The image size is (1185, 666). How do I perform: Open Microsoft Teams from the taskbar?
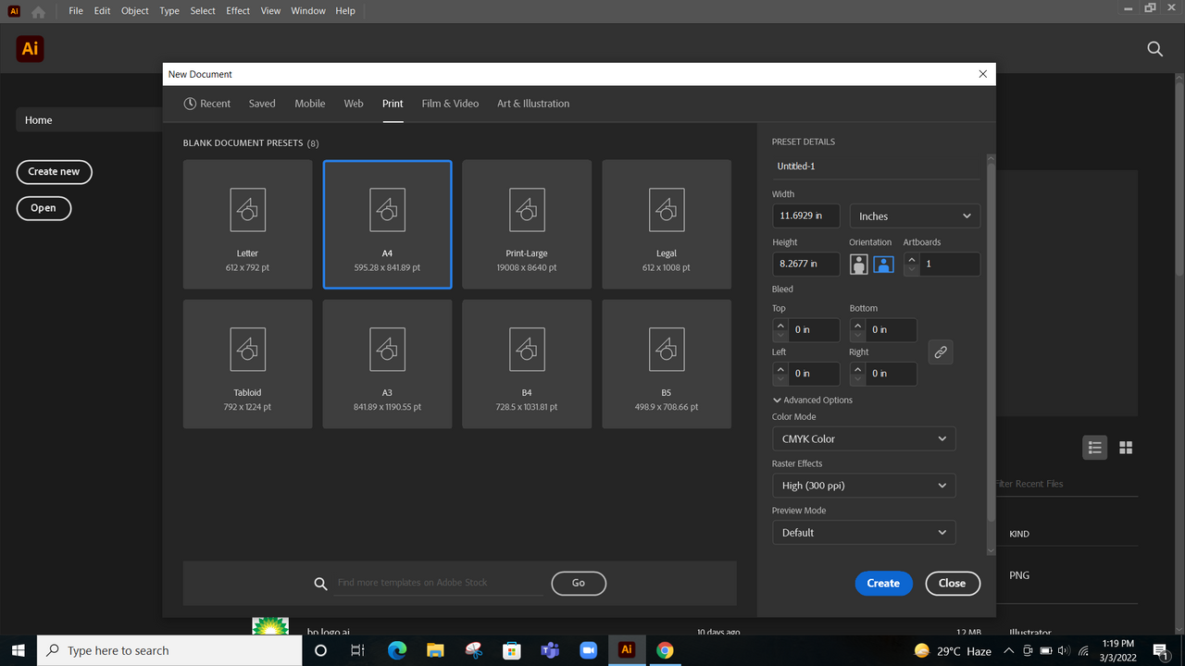click(x=550, y=650)
